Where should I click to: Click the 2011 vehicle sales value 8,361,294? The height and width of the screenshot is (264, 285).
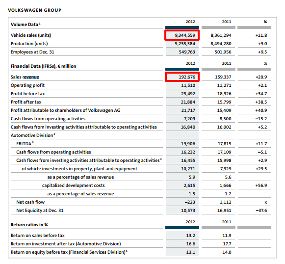click(x=221, y=35)
